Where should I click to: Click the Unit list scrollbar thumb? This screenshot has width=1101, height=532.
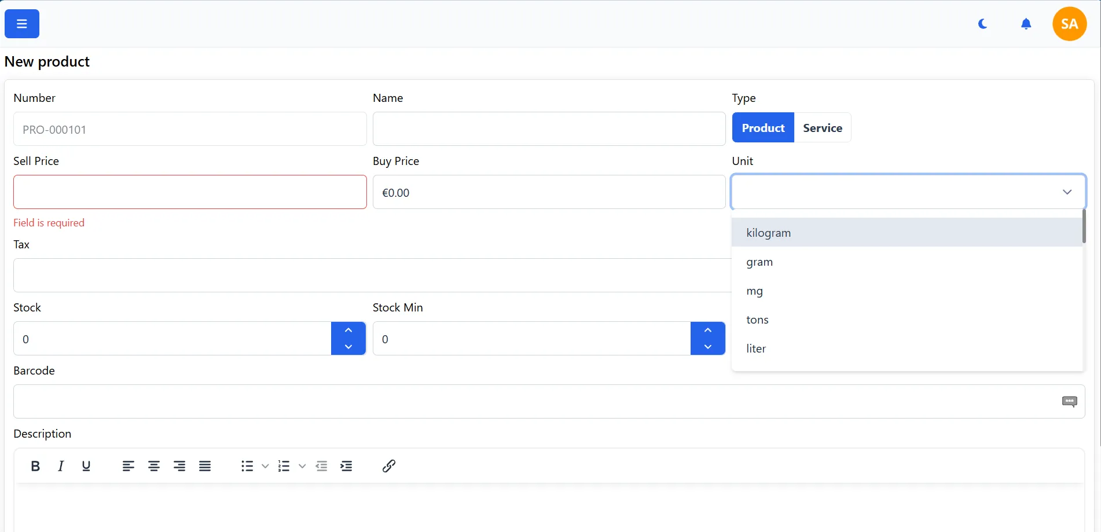point(1084,226)
